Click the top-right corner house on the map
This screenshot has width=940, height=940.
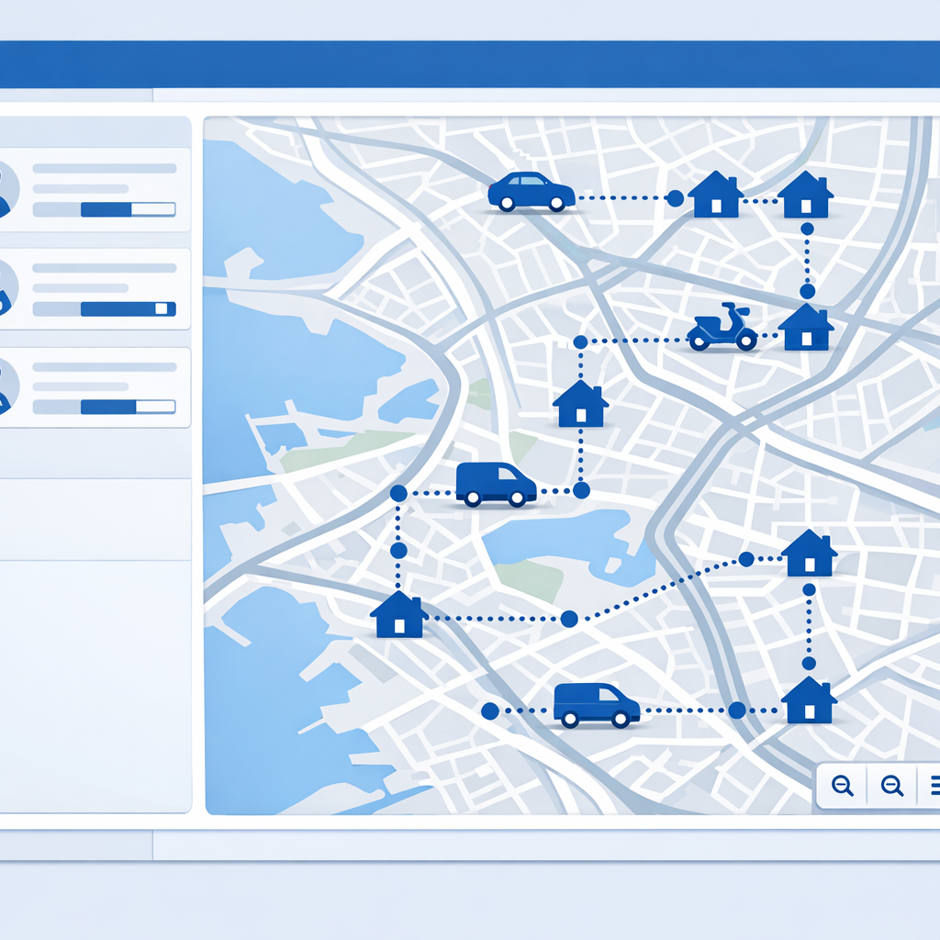805,196
